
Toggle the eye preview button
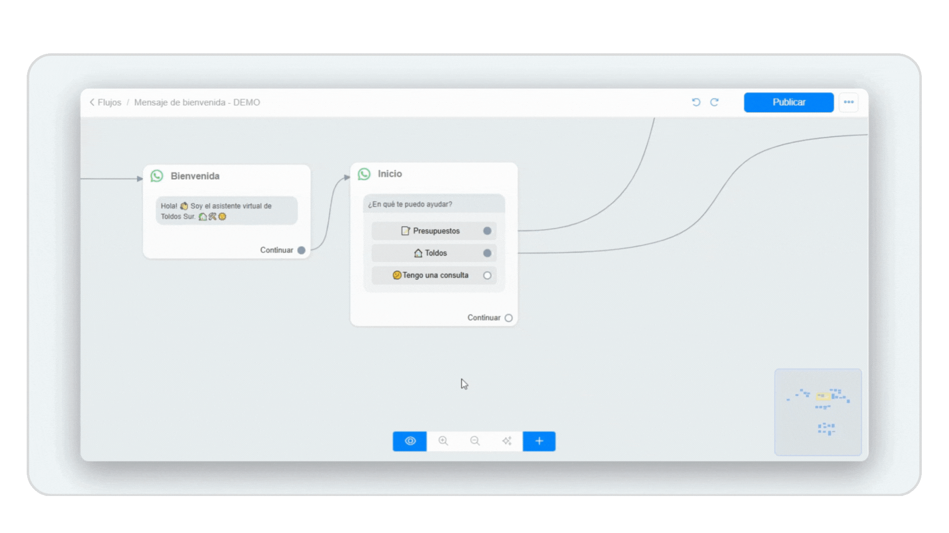(410, 441)
